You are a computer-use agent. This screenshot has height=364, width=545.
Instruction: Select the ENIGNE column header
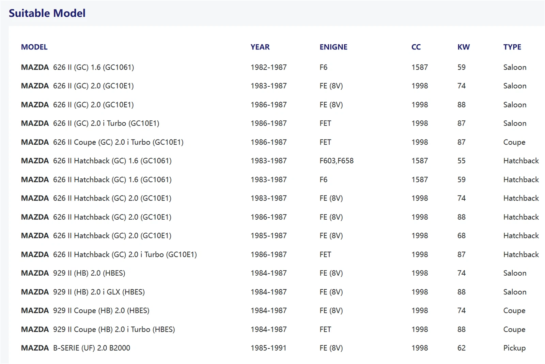(x=333, y=47)
